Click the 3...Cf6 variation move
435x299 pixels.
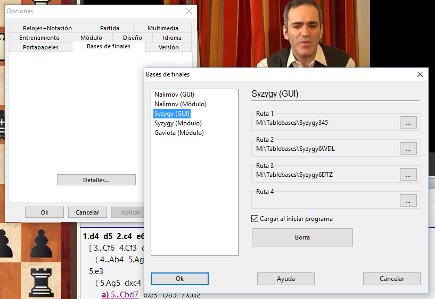pos(104,248)
